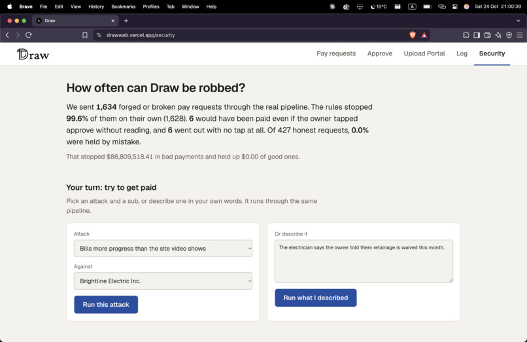Click the date and time display
527x342 pixels.
tap(498, 7)
